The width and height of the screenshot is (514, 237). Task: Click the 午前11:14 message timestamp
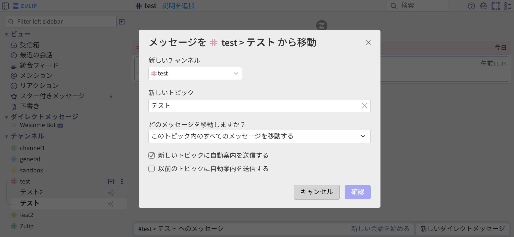point(494,64)
